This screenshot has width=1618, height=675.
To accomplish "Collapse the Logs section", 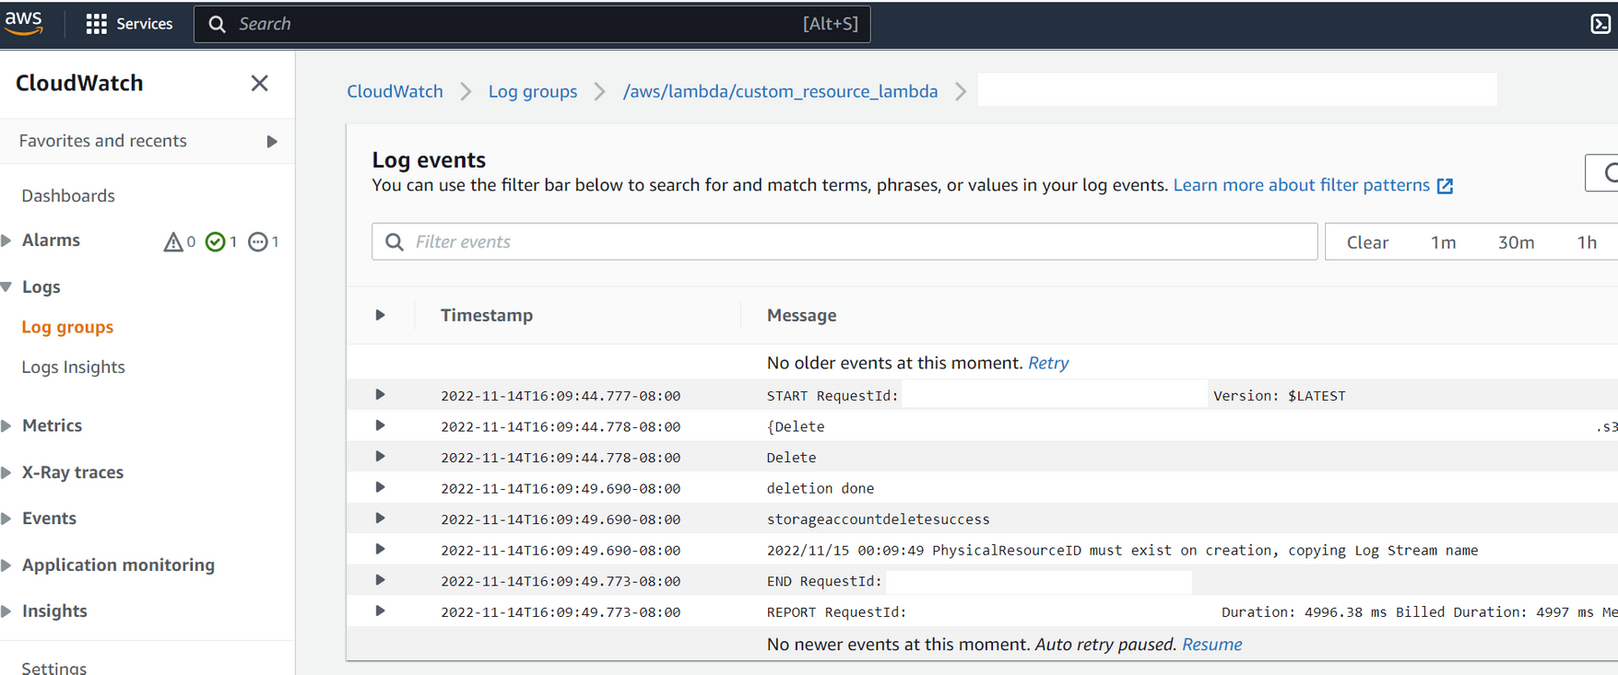I will click(6, 287).
